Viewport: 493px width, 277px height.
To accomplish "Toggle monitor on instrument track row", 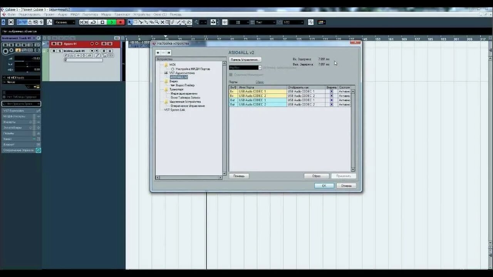I will [97, 51].
